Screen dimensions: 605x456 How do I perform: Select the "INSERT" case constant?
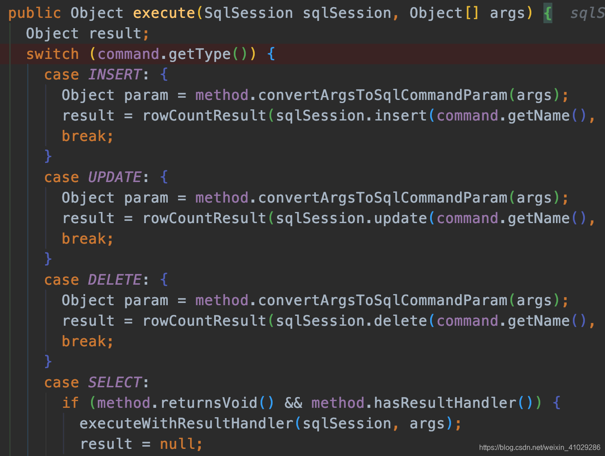coord(115,75)
